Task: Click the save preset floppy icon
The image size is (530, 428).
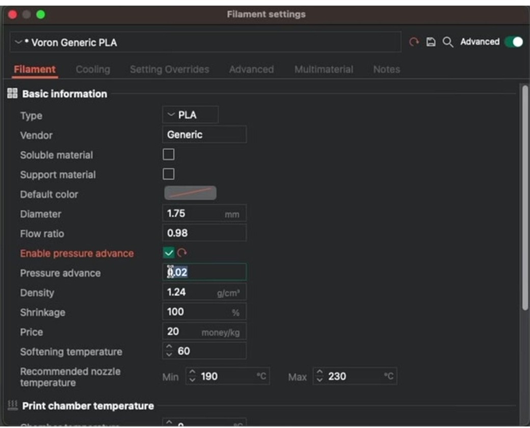Action: (x=431, y=42)
